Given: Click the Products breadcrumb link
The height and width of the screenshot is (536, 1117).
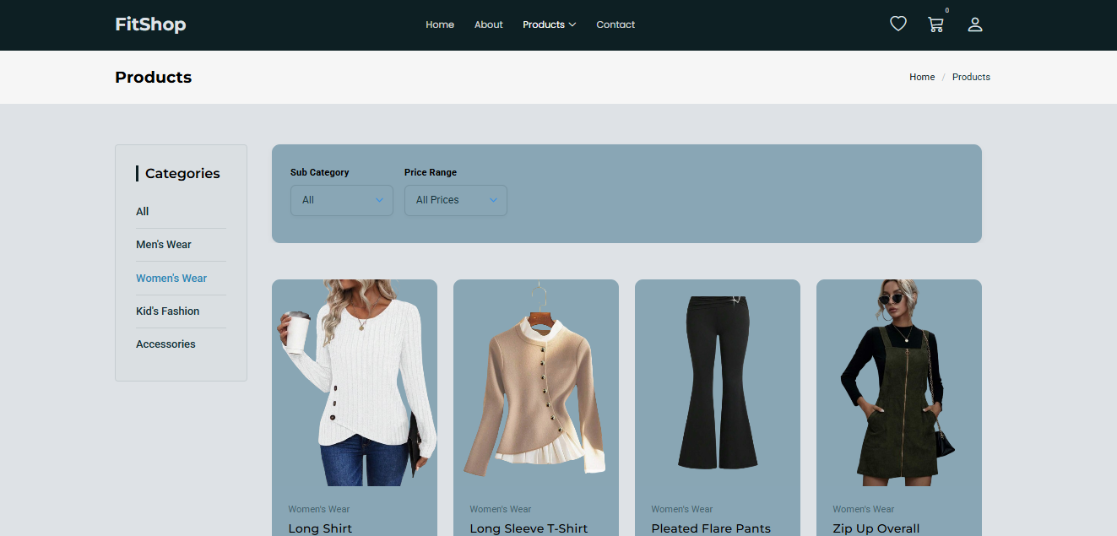Looking at the screenshot, I should [971, 77].
